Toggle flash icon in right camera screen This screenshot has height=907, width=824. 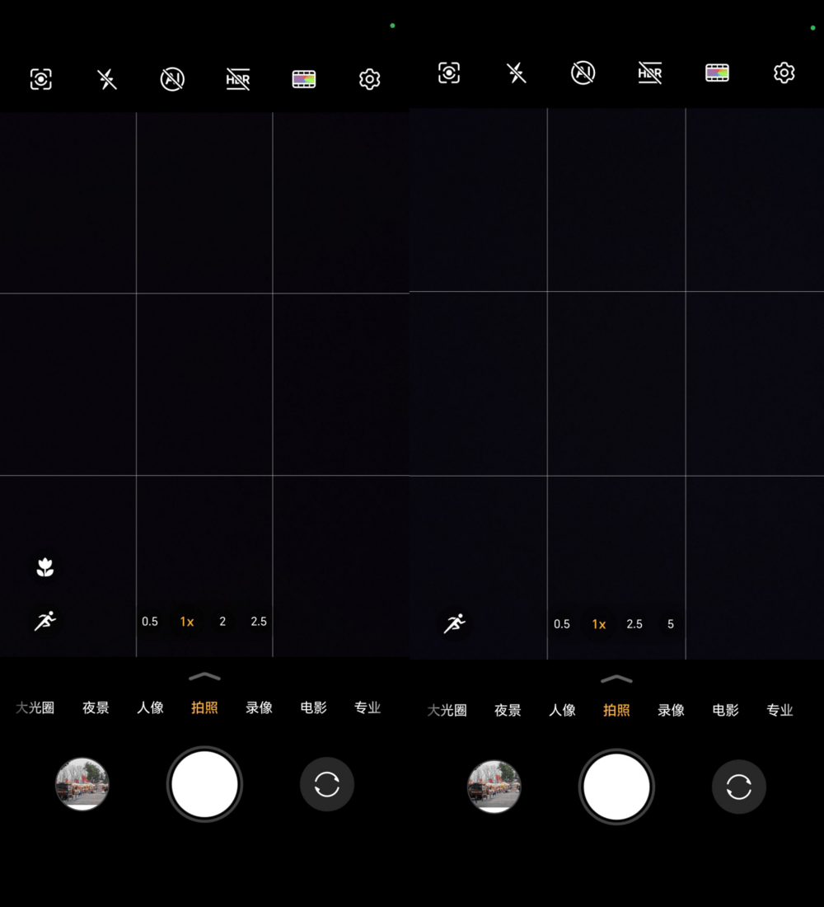517,73
